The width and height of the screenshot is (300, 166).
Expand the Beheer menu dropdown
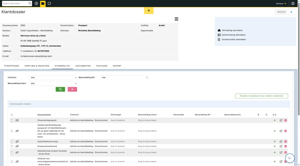[x=281, y=4]
